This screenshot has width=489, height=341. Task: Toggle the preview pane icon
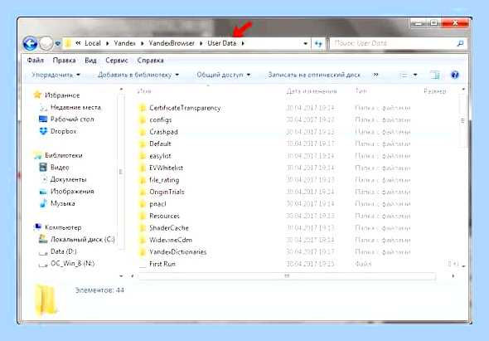[x=434, y=75]
